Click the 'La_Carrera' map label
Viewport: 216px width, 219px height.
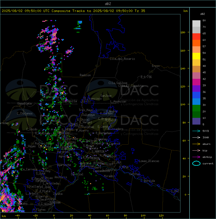coord(29,169)
